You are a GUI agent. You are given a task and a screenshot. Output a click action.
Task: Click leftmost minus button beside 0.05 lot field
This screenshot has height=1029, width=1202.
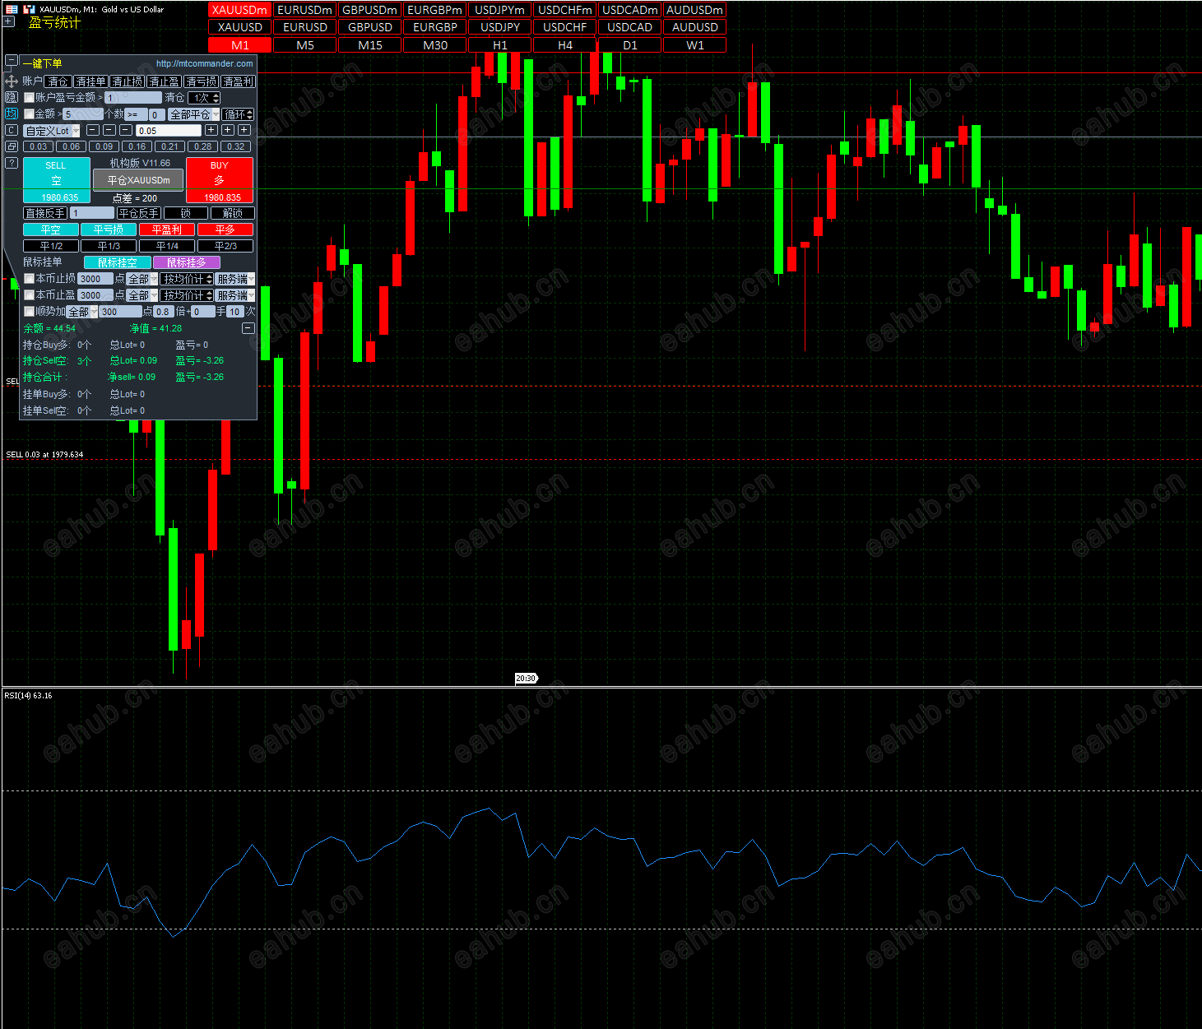93,130
